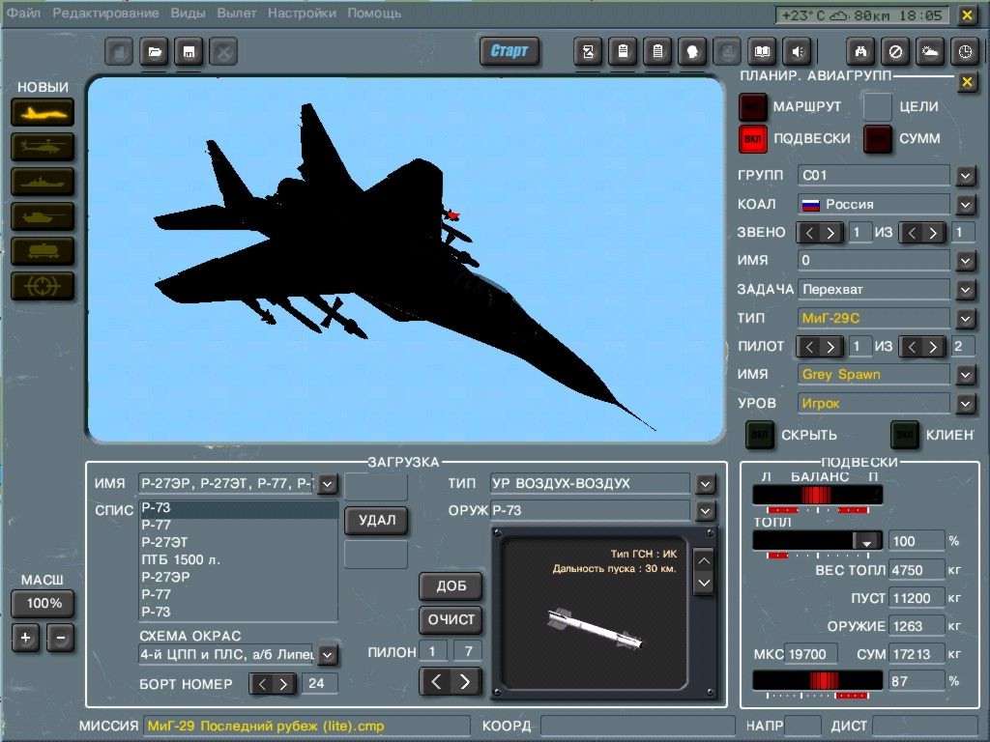
Task: Expand the СХЕМА ОКРАС paint scheme dropdown
Action: point(327,655)
